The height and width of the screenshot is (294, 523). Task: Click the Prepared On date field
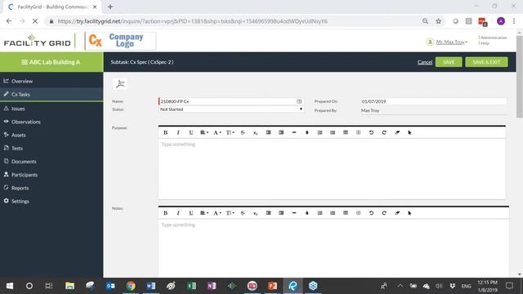(x=433, y=101)
